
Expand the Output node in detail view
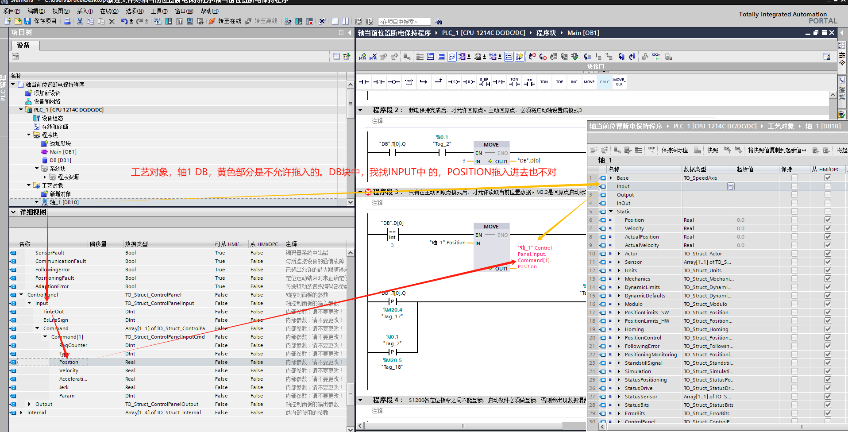pyautogui.click(x=29, y=404)
